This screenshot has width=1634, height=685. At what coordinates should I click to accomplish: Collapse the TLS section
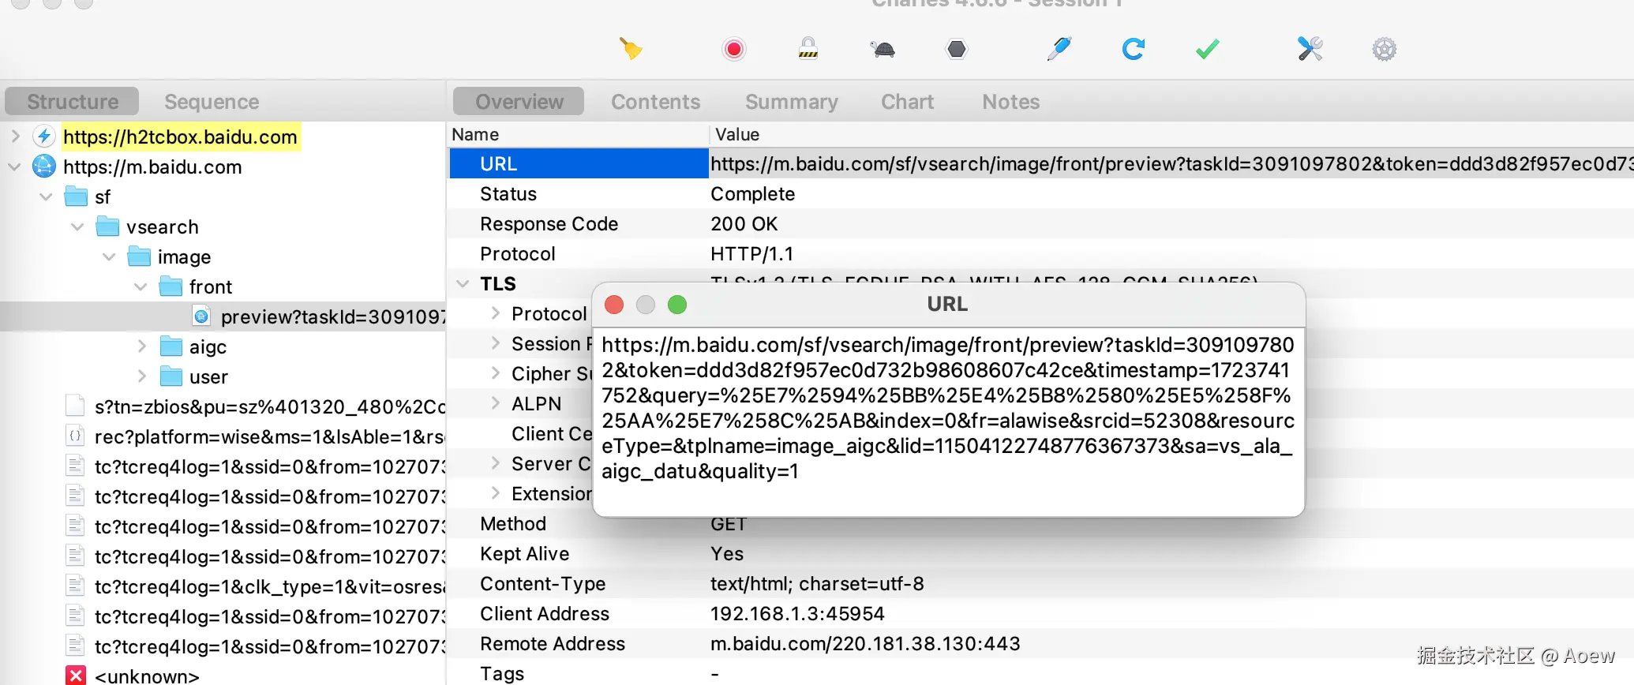[x=463, y=283]
